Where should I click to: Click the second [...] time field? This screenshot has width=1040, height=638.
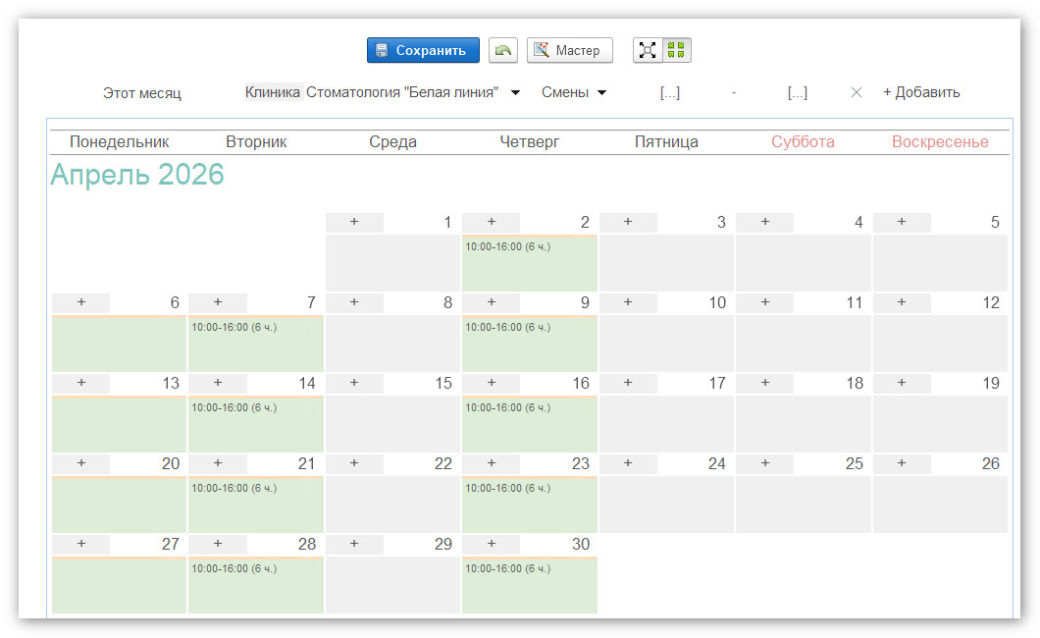(x=797, y=92)
